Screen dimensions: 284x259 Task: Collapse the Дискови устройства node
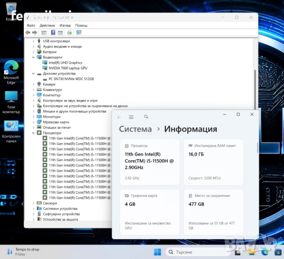34,74
